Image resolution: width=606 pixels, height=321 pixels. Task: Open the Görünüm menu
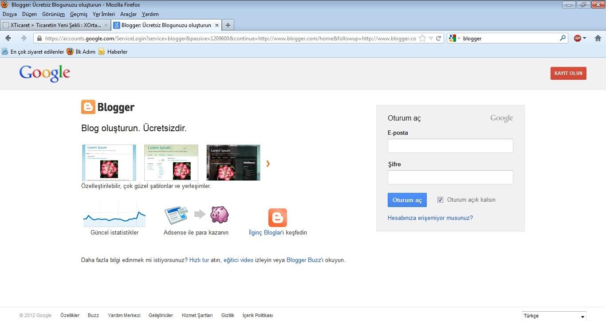click(x=53, y=14)
